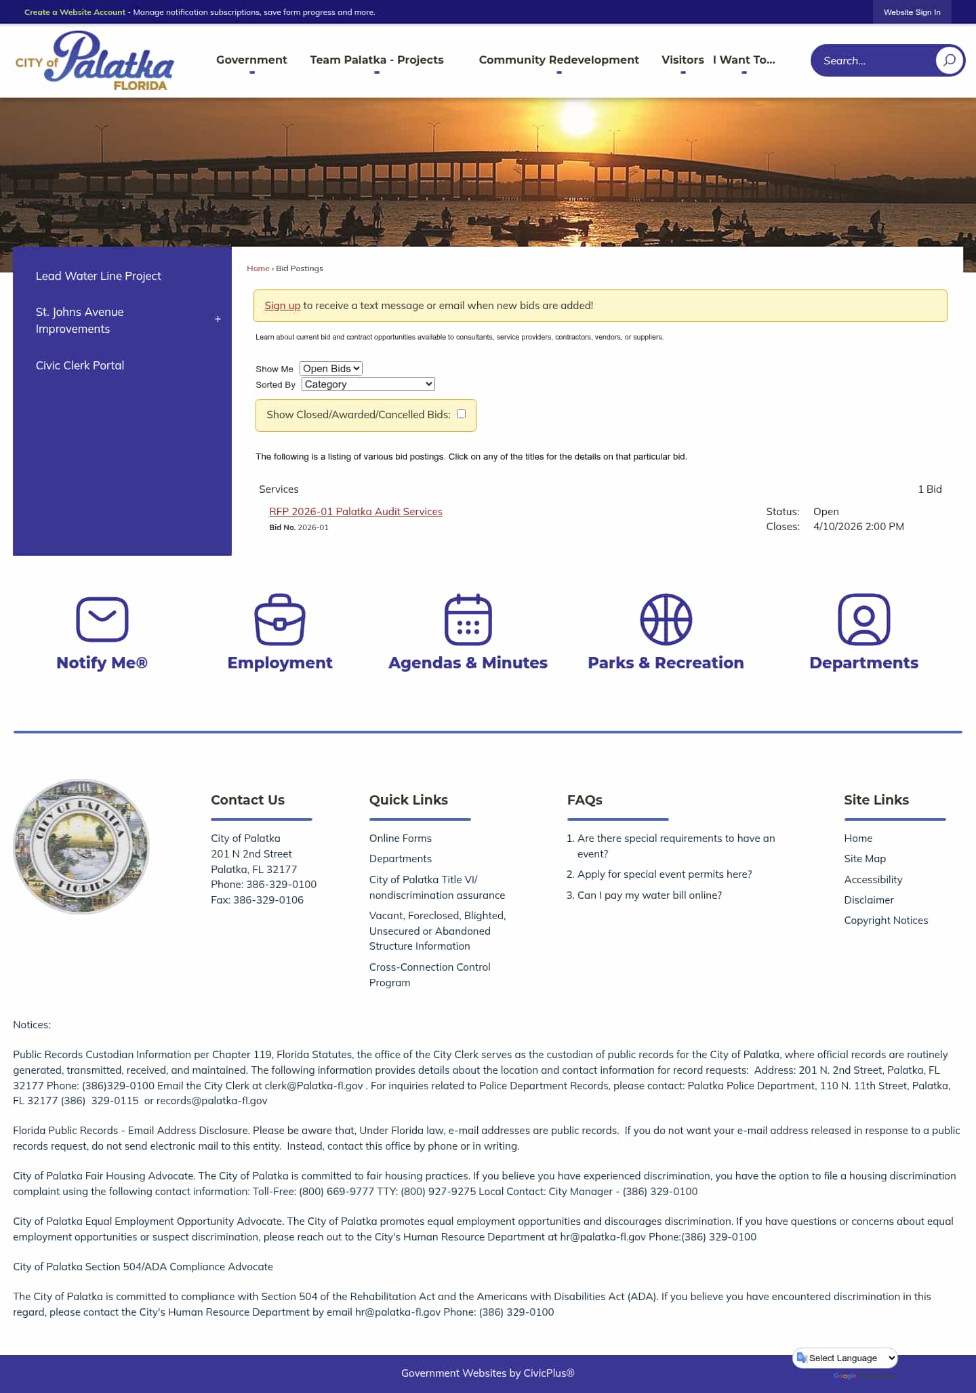This screenshot has height=1393, width=976.
Task: Click Home in Site Links
Action: click(x=858, y=838)
